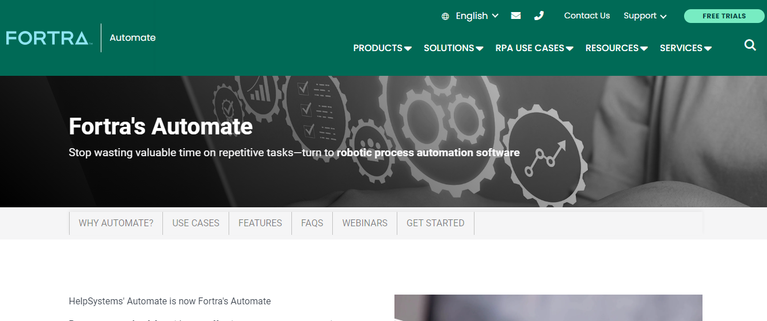Screen dimensions: 767x321
Task: Click 'HelpSystems' Automate is now Fortra's Automate' text
Action: [170, 301]
